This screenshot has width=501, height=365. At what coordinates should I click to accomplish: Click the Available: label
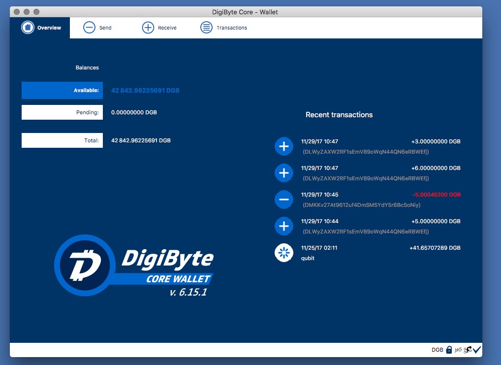tap(63, 90)
